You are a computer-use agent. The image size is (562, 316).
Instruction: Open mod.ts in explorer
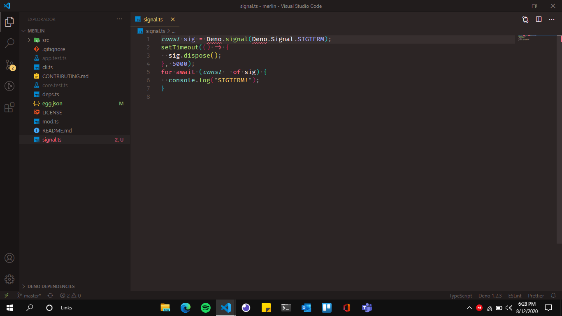pyautogui.click(x=74, y=121)
